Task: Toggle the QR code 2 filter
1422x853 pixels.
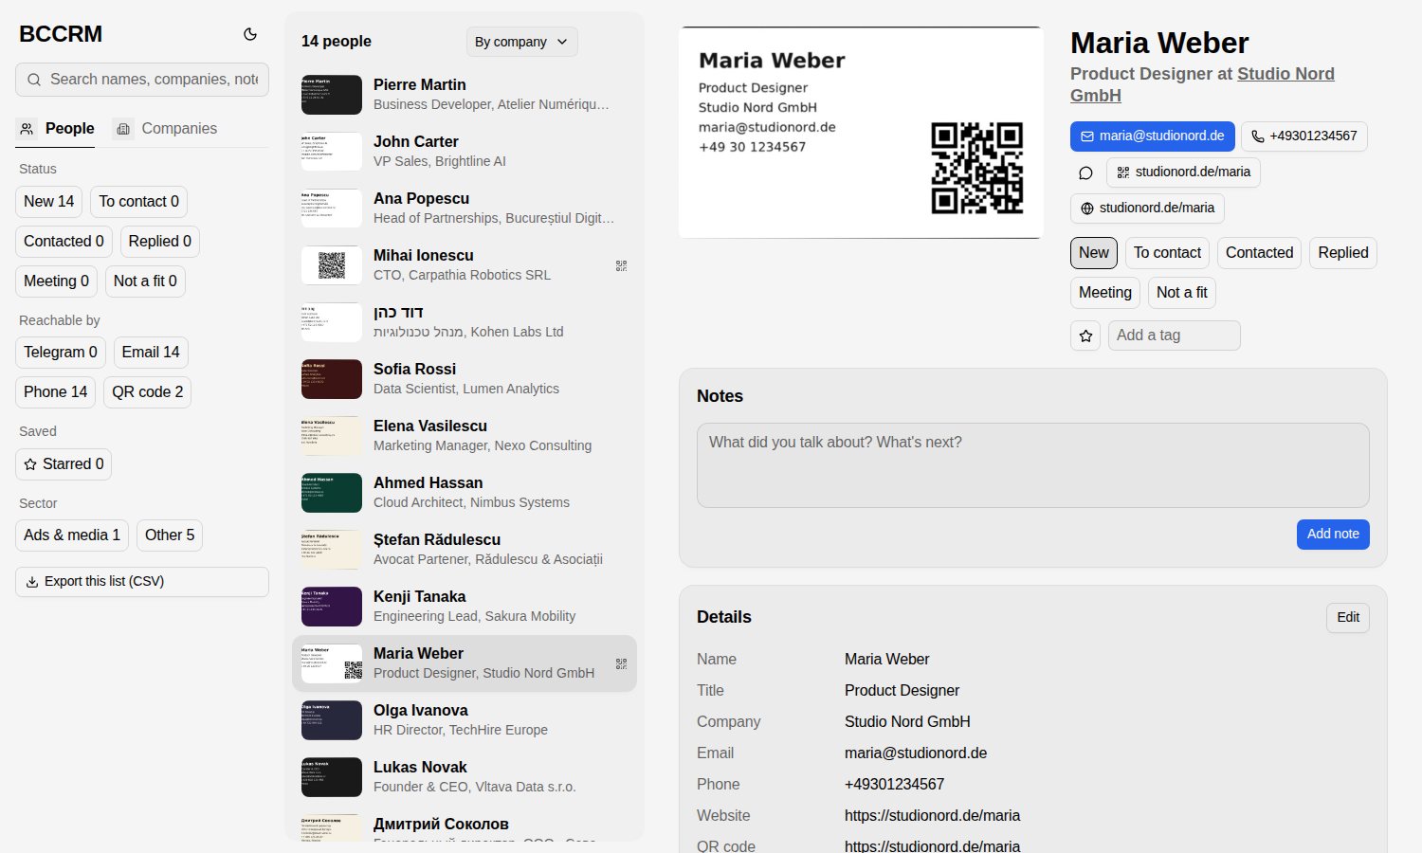Action: (148, 392)
